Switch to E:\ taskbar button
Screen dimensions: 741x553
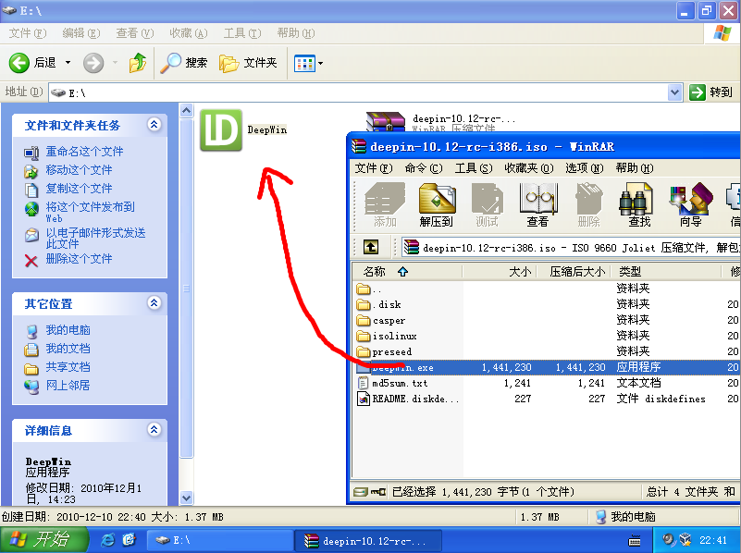219,540
